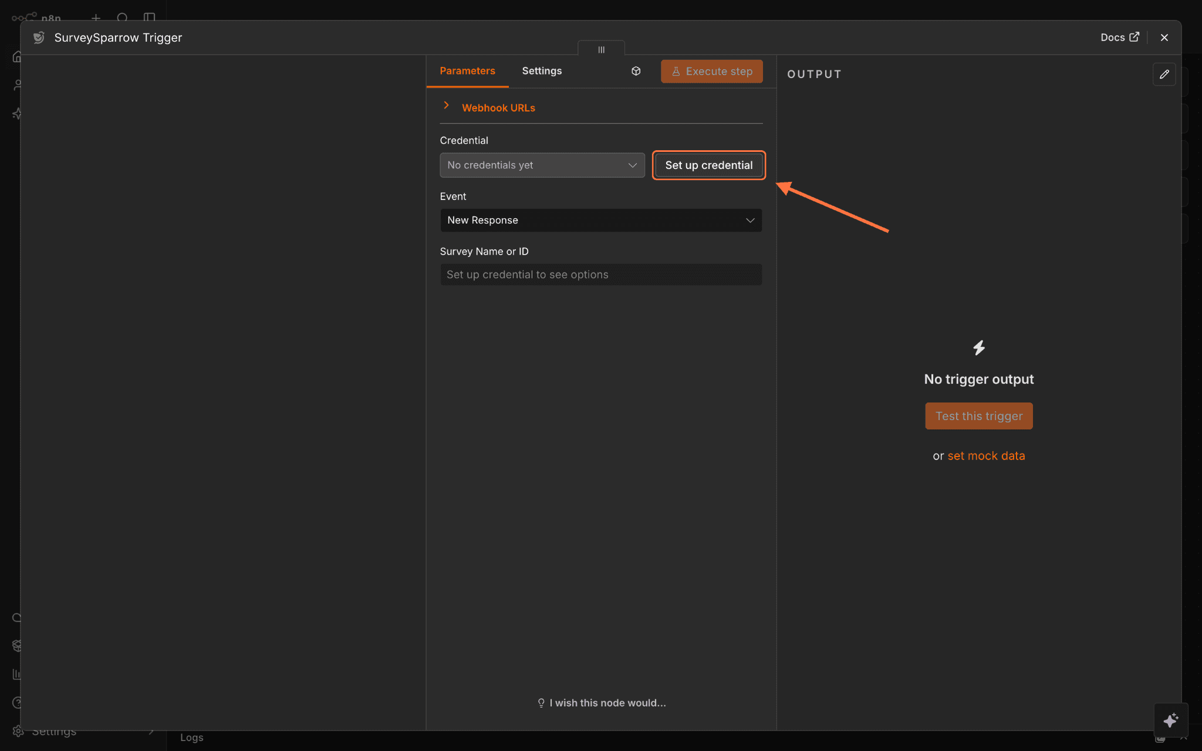Click the Test this trigger button
The image size is (1202, 751).
978,416
